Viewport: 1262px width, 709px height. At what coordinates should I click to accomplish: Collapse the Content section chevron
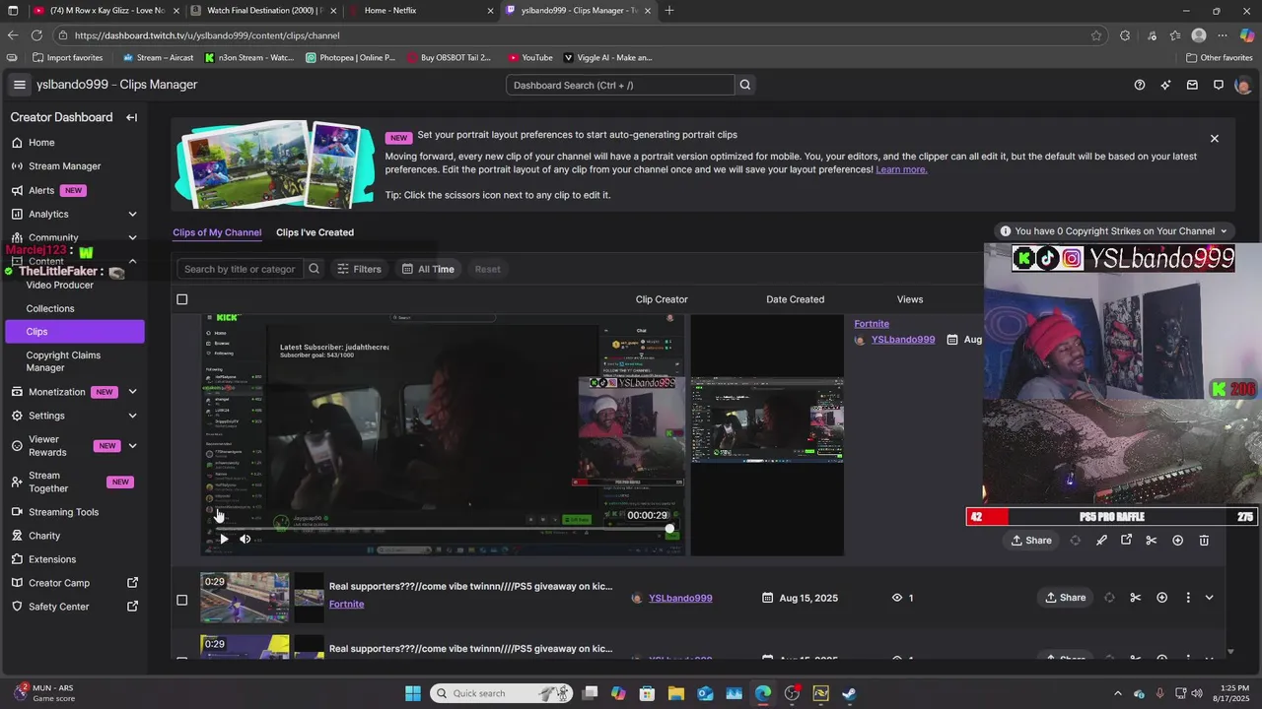(x=132, y=261)
